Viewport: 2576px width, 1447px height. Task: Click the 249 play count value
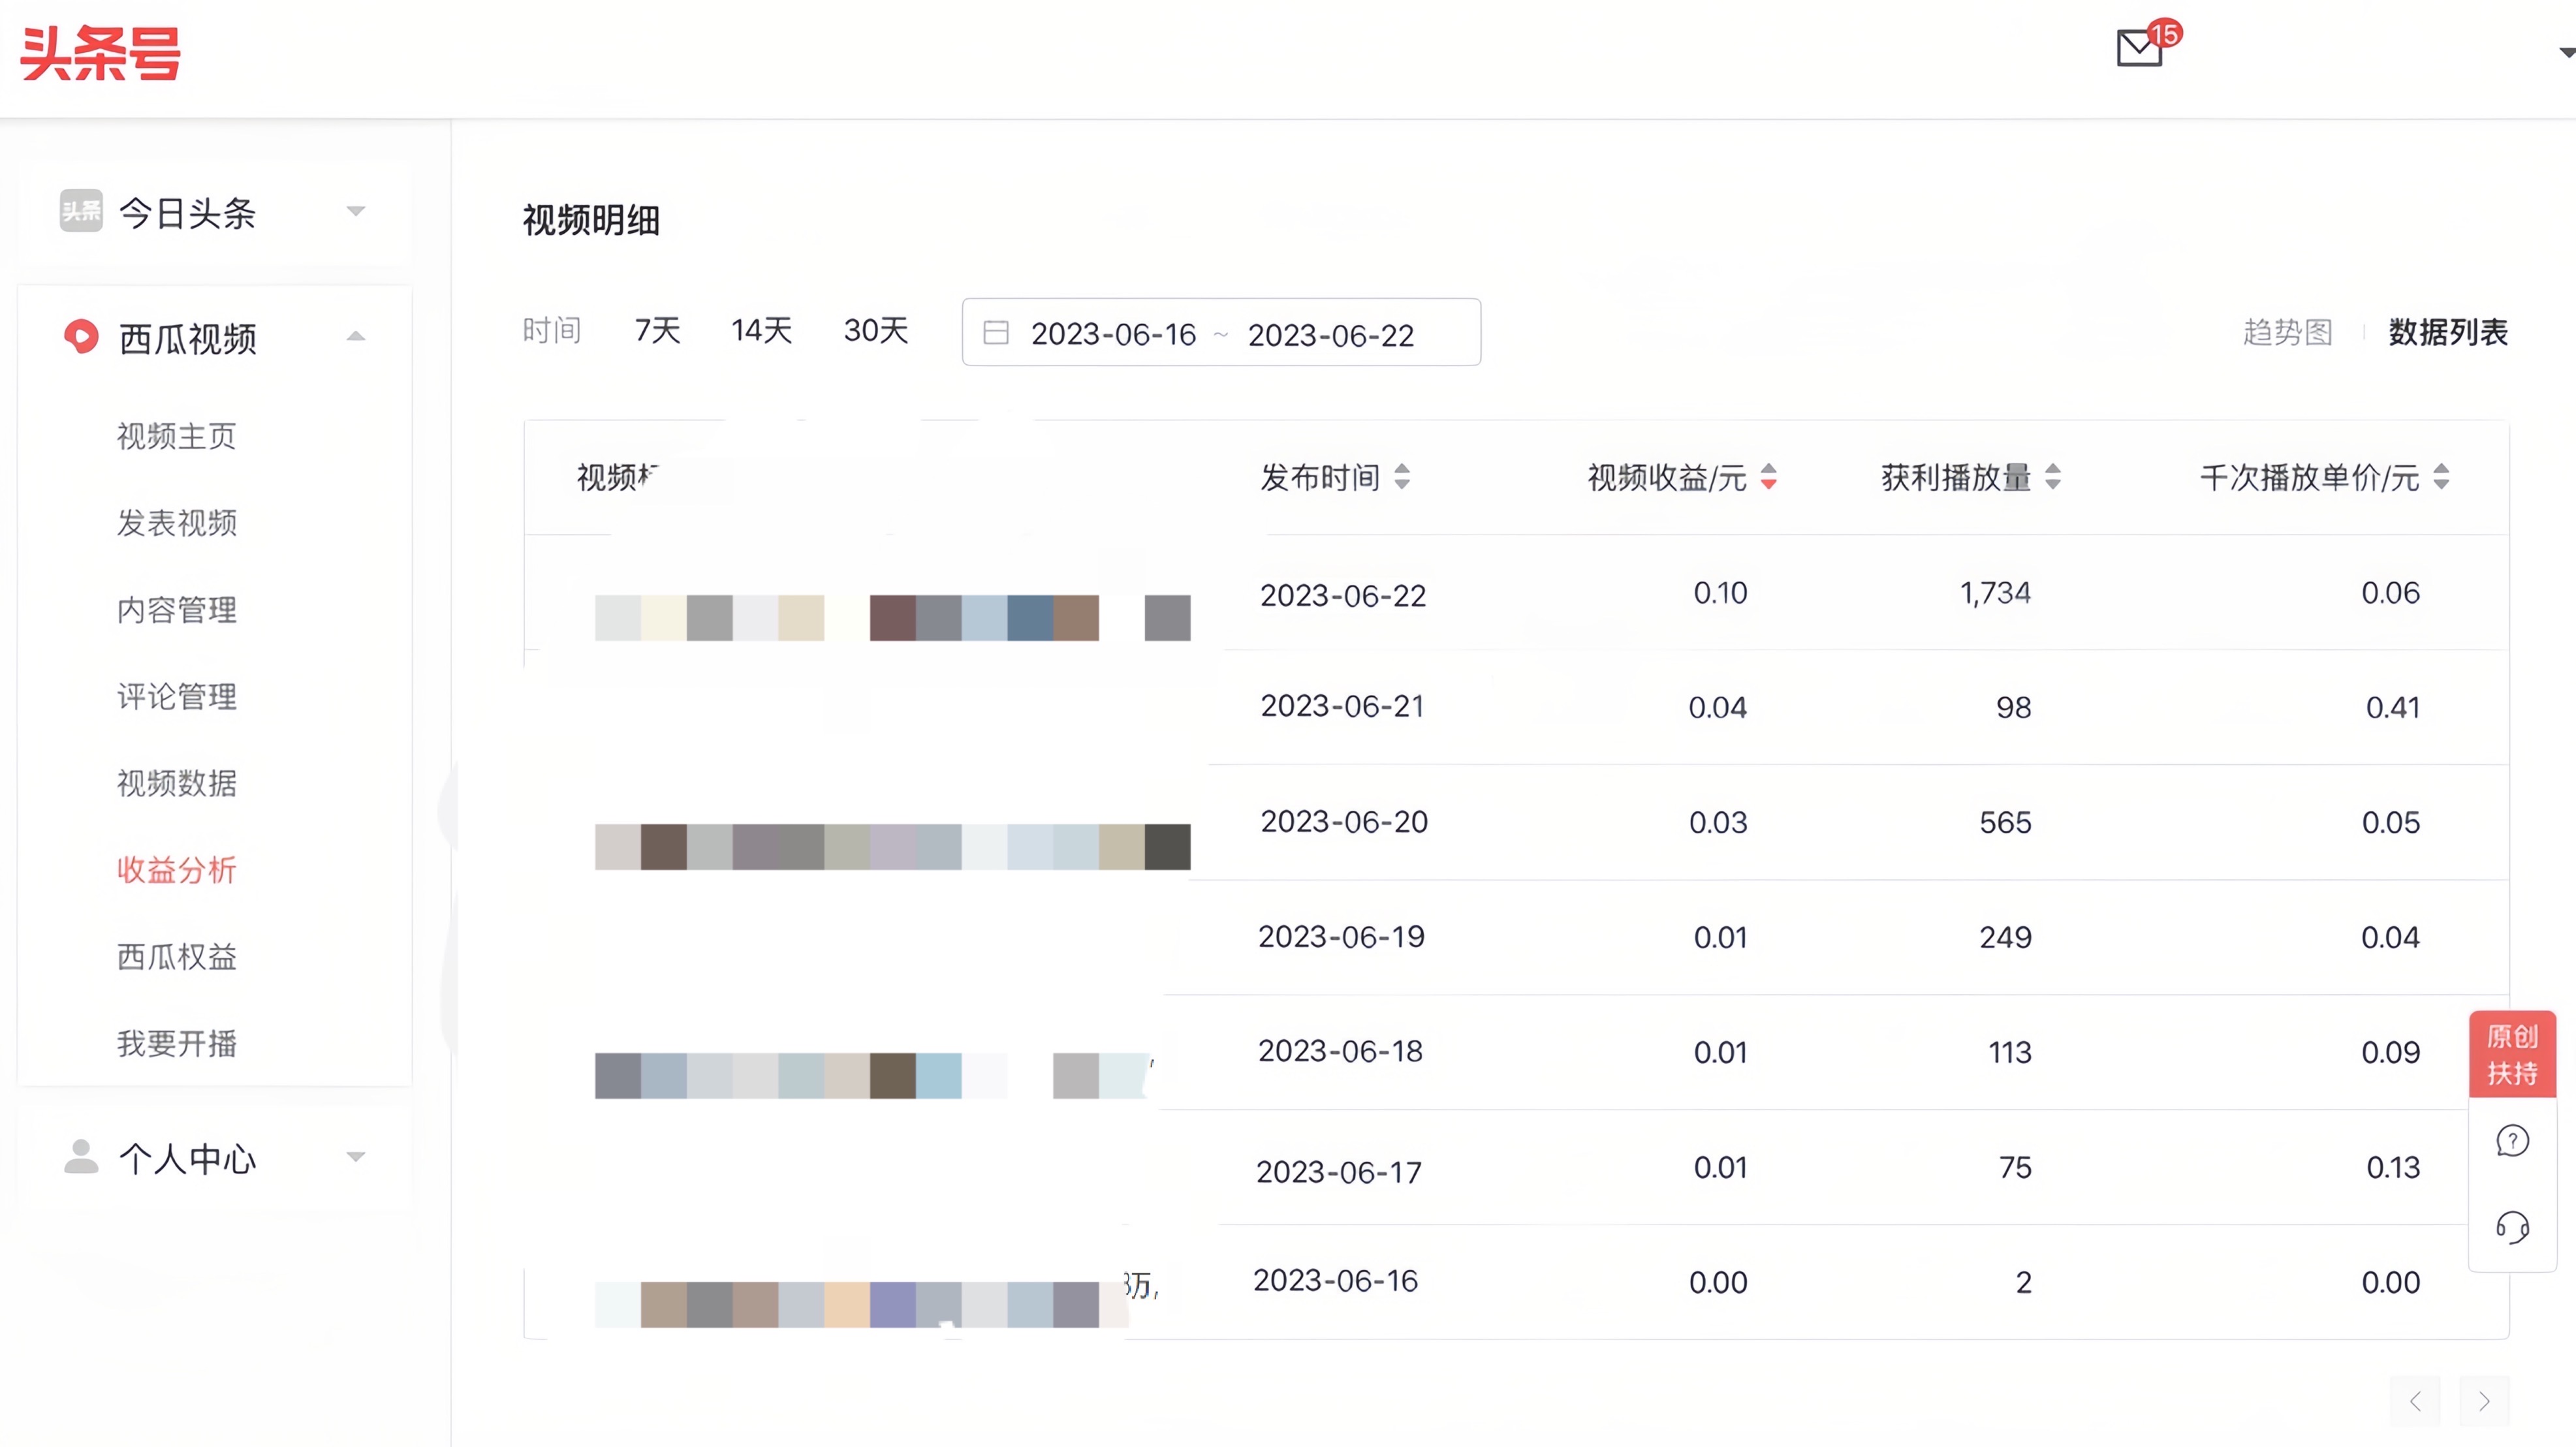2005,938
